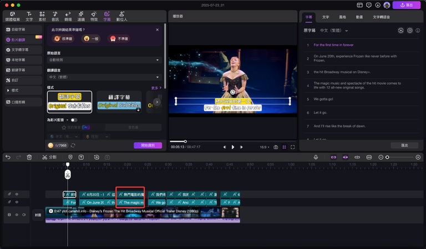
Task: Select the first yellow subtitle style thumbnail
Action: coord(69,102)
